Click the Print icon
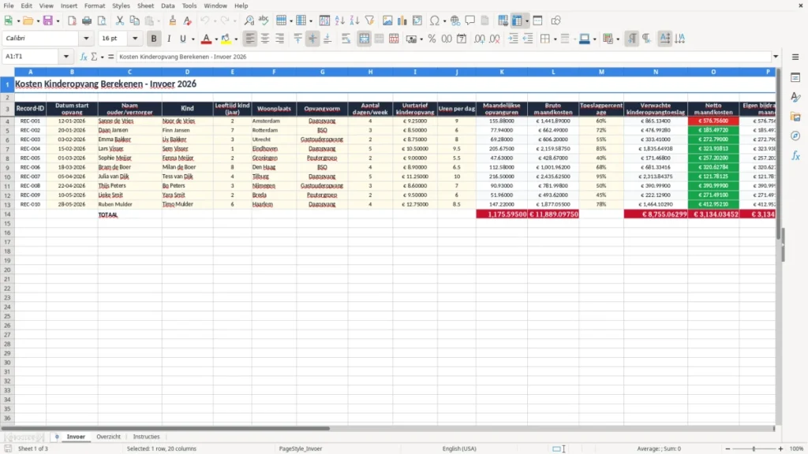The image size is (808, 454). [87, 20]
